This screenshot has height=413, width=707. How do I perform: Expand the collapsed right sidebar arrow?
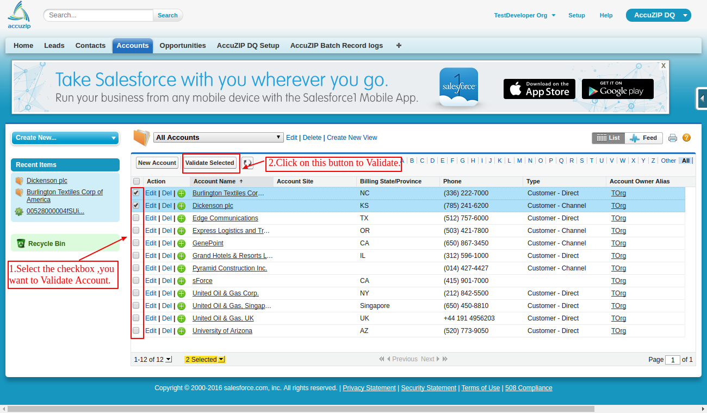click(702, 98)
